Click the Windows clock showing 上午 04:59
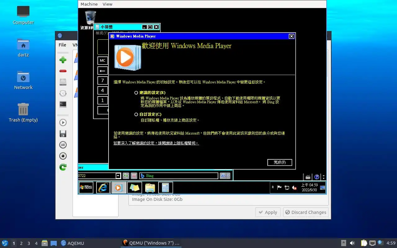The image size is (397, 248). pos(309,187)
